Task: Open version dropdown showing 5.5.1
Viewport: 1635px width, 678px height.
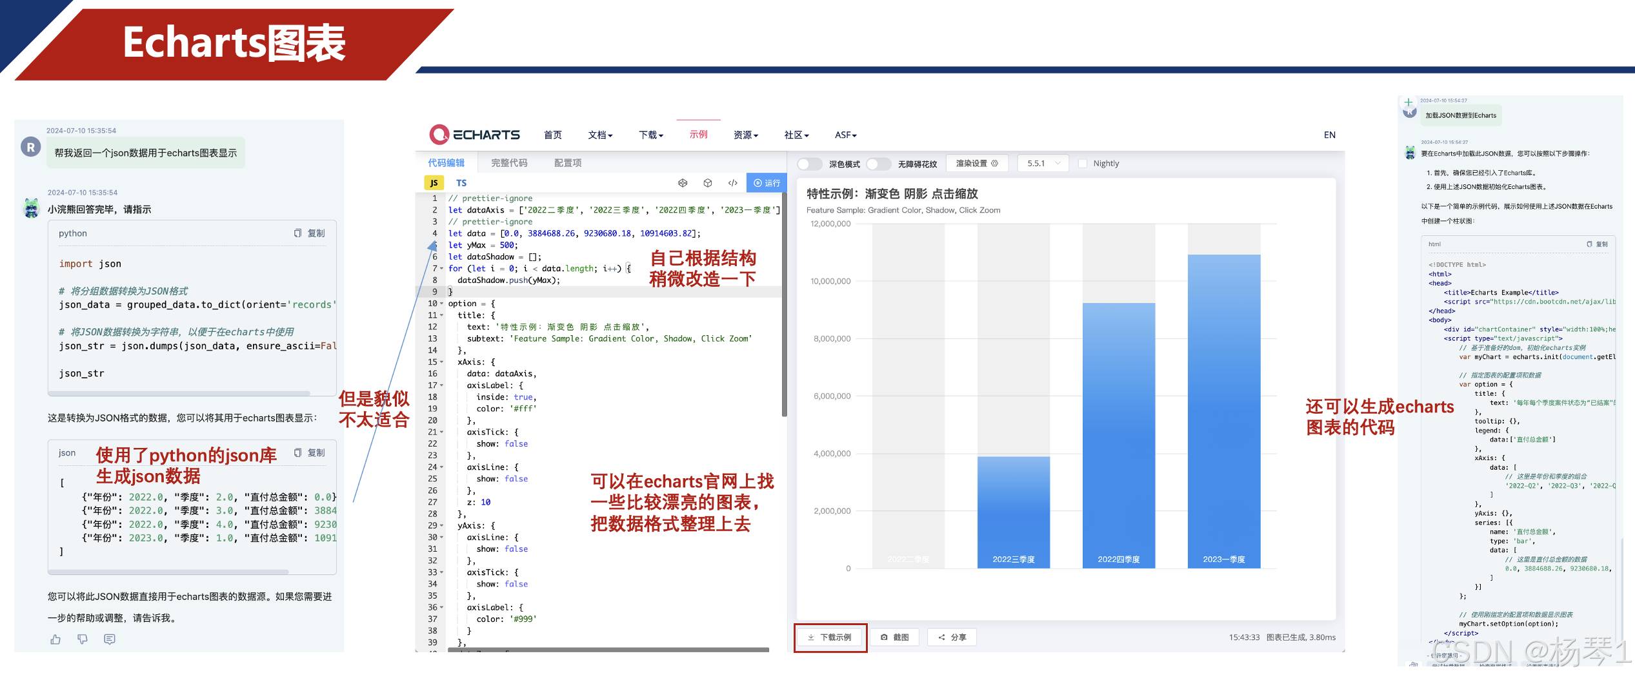Action: (1043, 164)
